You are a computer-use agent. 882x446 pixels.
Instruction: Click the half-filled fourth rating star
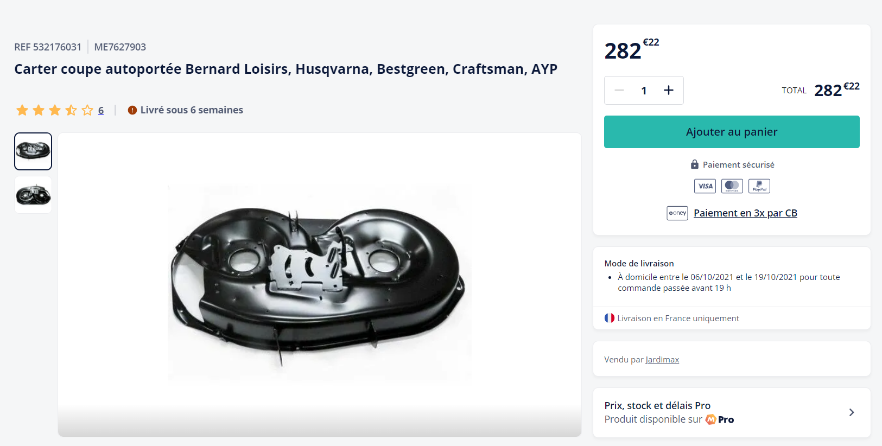click(x=71, y=111)
